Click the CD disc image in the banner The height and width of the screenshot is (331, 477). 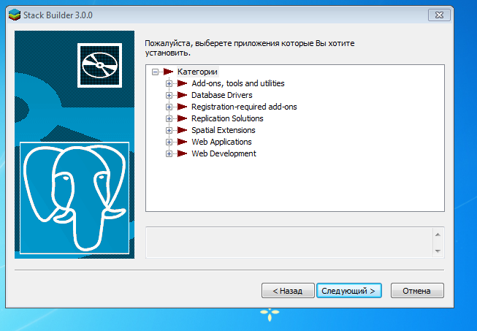pyautogui.click(x=100, y=65)
